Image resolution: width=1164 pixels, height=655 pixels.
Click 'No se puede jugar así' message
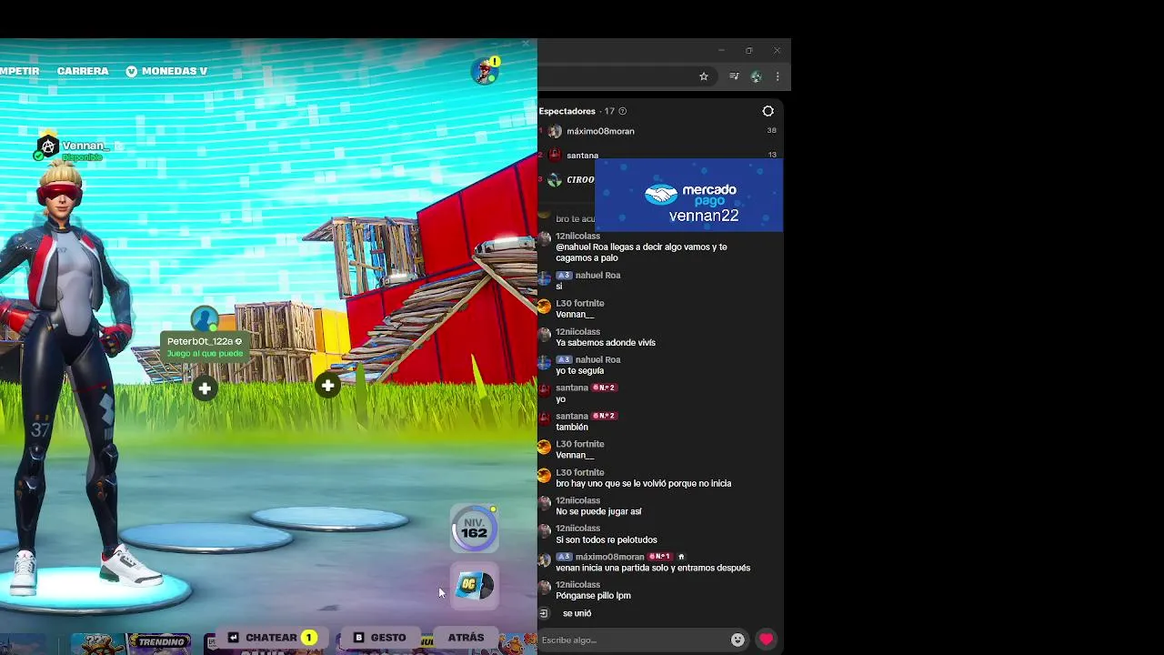598,511
